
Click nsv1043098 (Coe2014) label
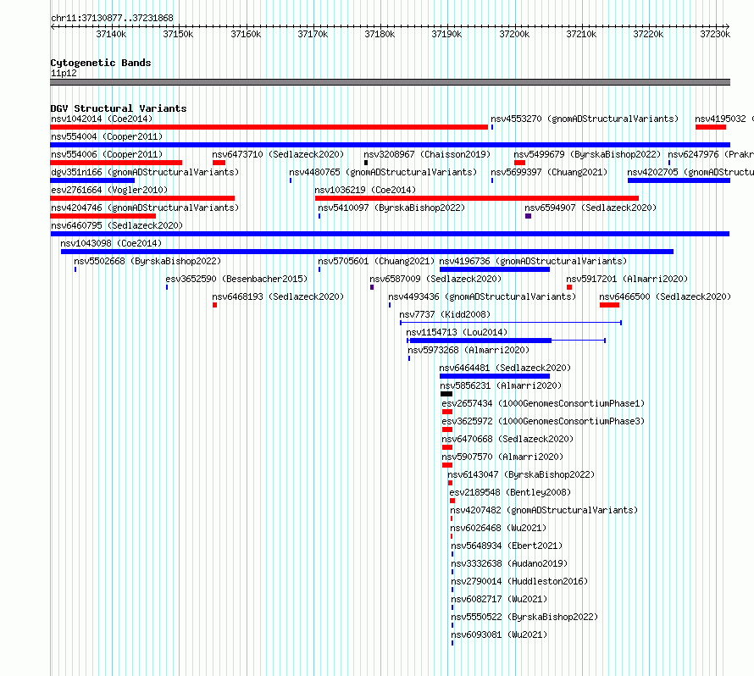coord(111,243)
